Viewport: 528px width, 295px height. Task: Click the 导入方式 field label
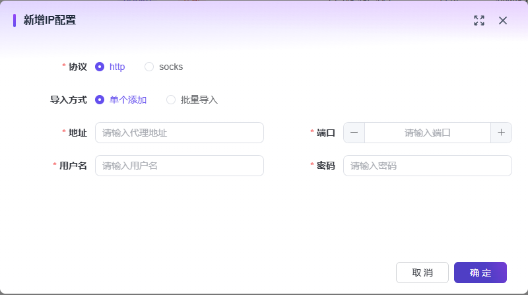click(x=69, y=100)
